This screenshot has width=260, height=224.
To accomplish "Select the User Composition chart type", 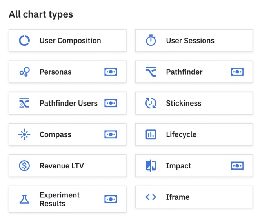I will pos(67,41).
